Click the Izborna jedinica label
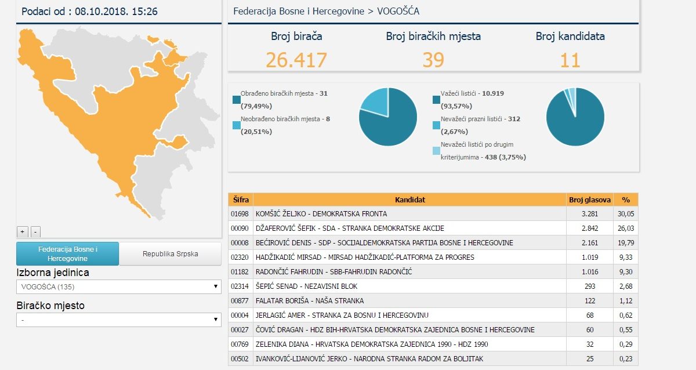 53,273
